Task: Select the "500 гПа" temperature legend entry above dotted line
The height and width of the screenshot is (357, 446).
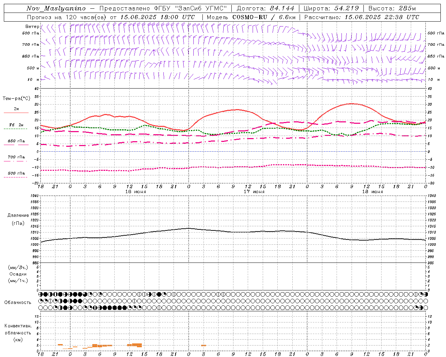Action: [16, 173]
